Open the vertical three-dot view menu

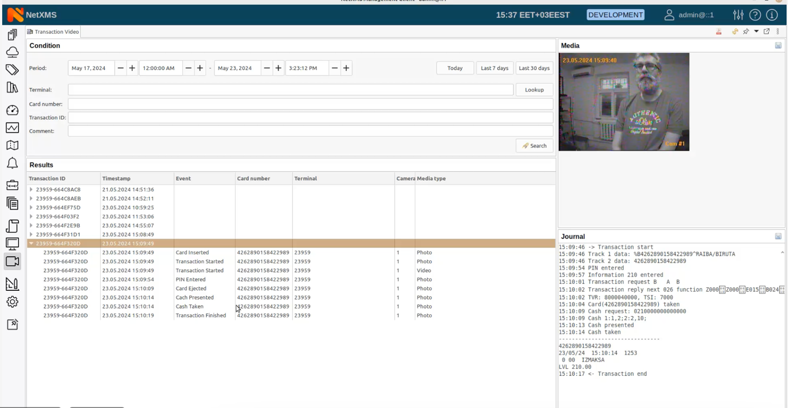778,32
